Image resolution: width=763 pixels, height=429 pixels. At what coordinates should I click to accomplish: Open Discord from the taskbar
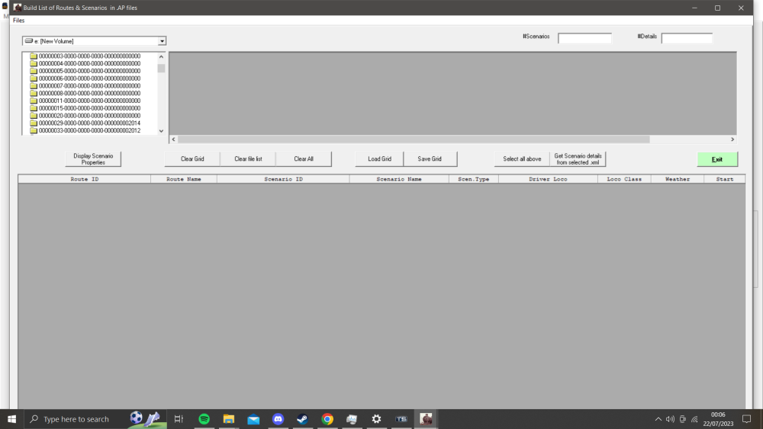tap(278, 419)
